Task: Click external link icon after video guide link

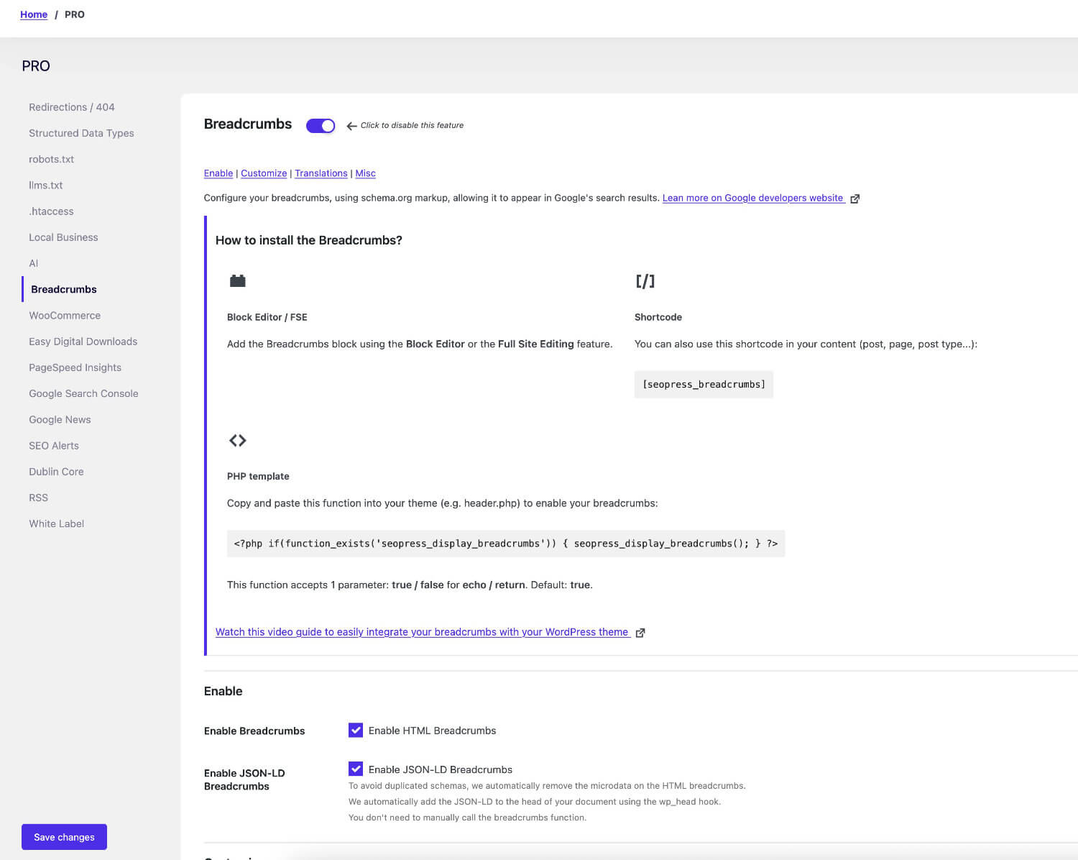Action: (x=640, y=633)
